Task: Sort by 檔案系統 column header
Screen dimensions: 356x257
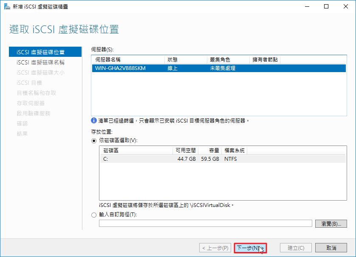Action: [x=235, y=150]
